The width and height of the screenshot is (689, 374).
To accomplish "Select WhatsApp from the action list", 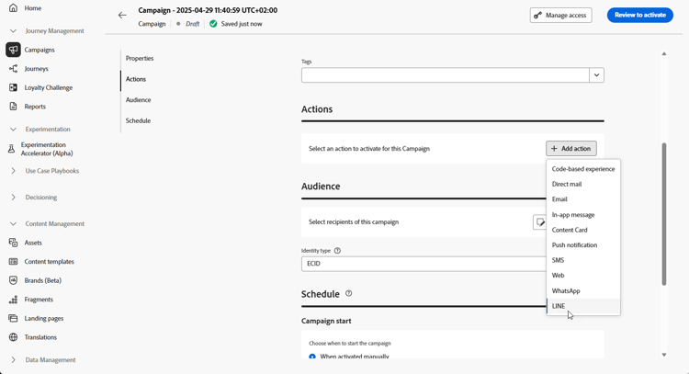I will coord(566,290).
